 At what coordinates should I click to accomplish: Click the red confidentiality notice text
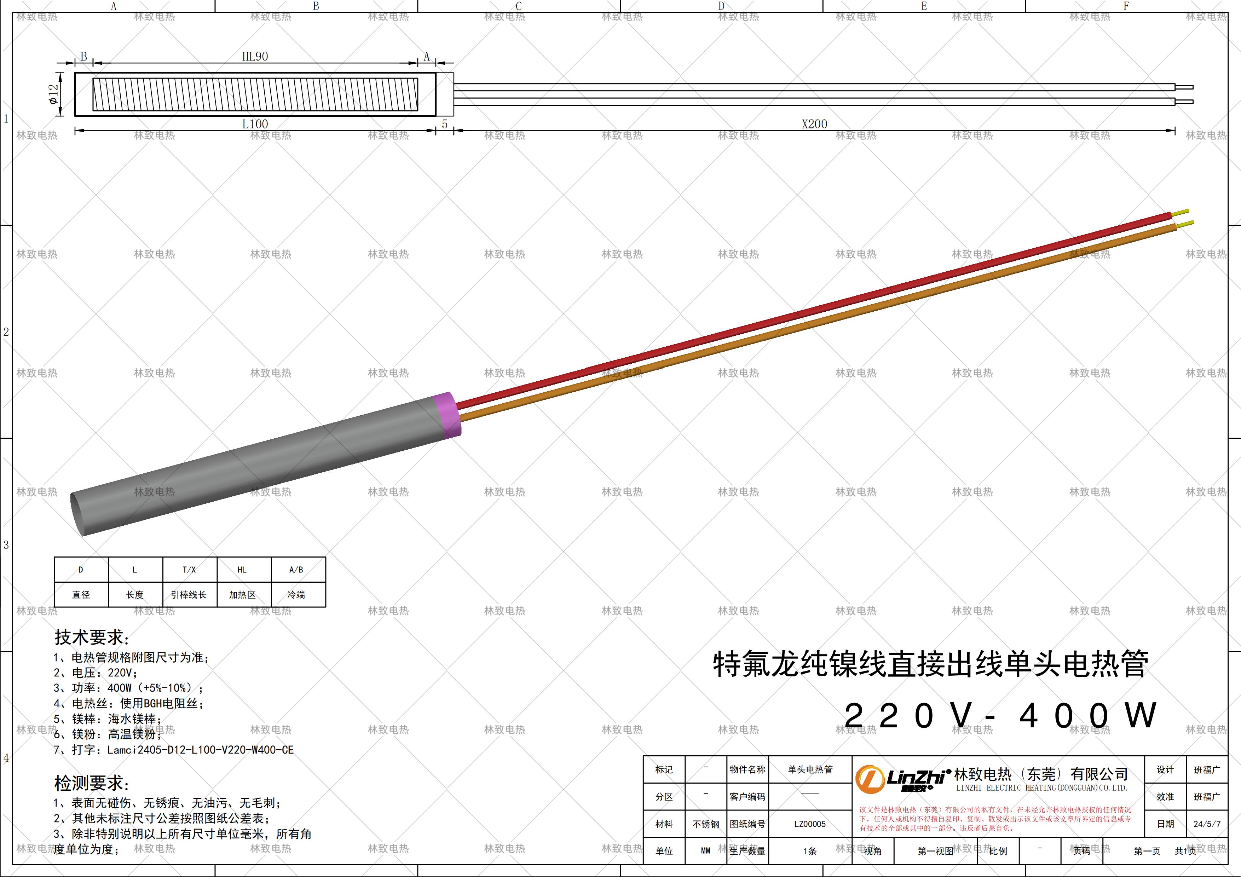(x=994, y=819)
